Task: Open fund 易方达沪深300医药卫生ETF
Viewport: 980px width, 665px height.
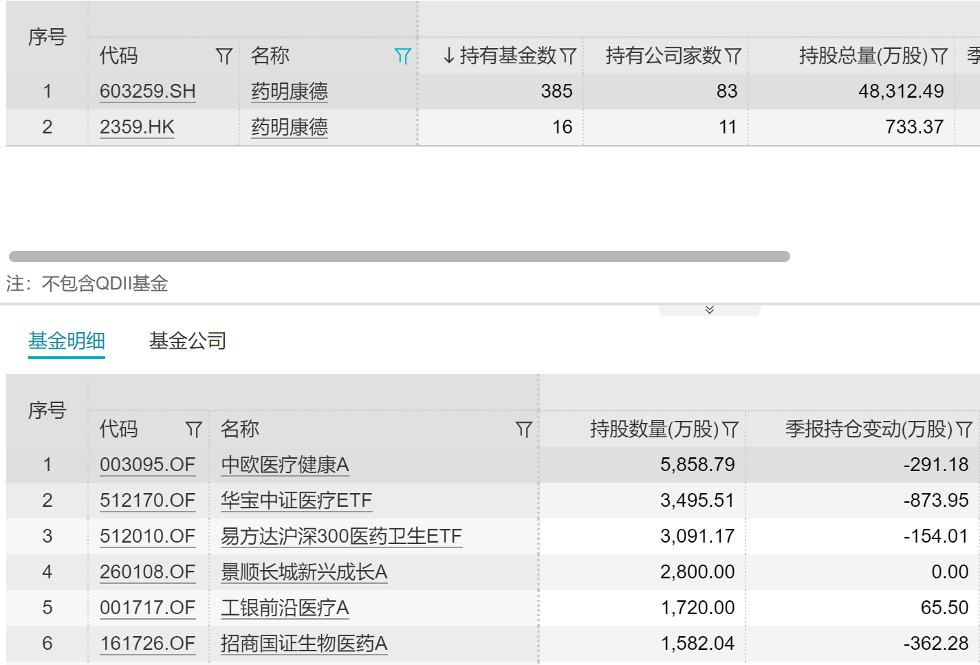Action: pyautogui.click(x=341, y=536)
